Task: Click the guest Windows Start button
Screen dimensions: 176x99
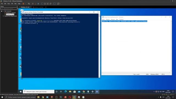Action: 21,92
